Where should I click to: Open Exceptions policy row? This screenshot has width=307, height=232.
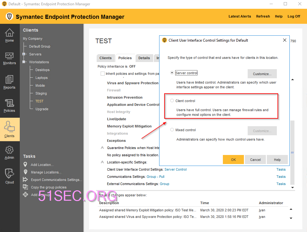(116, 140)
